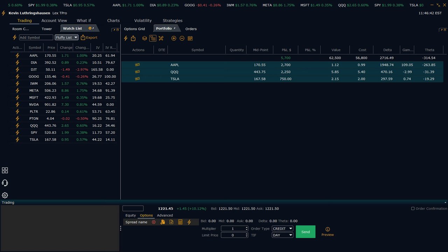This screenshot has height=252, width=448.
Task: Toggle the Order Confirmation checkbox
Action: coord(413,209)
